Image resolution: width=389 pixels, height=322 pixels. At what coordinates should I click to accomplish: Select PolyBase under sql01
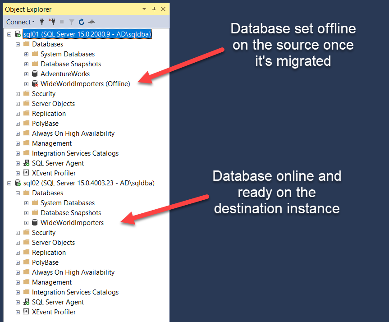(45, 124)
